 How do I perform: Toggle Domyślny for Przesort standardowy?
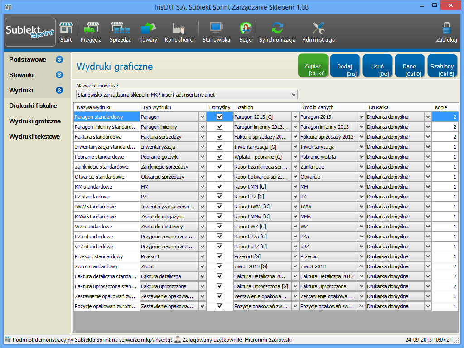[x=220, y=256]
